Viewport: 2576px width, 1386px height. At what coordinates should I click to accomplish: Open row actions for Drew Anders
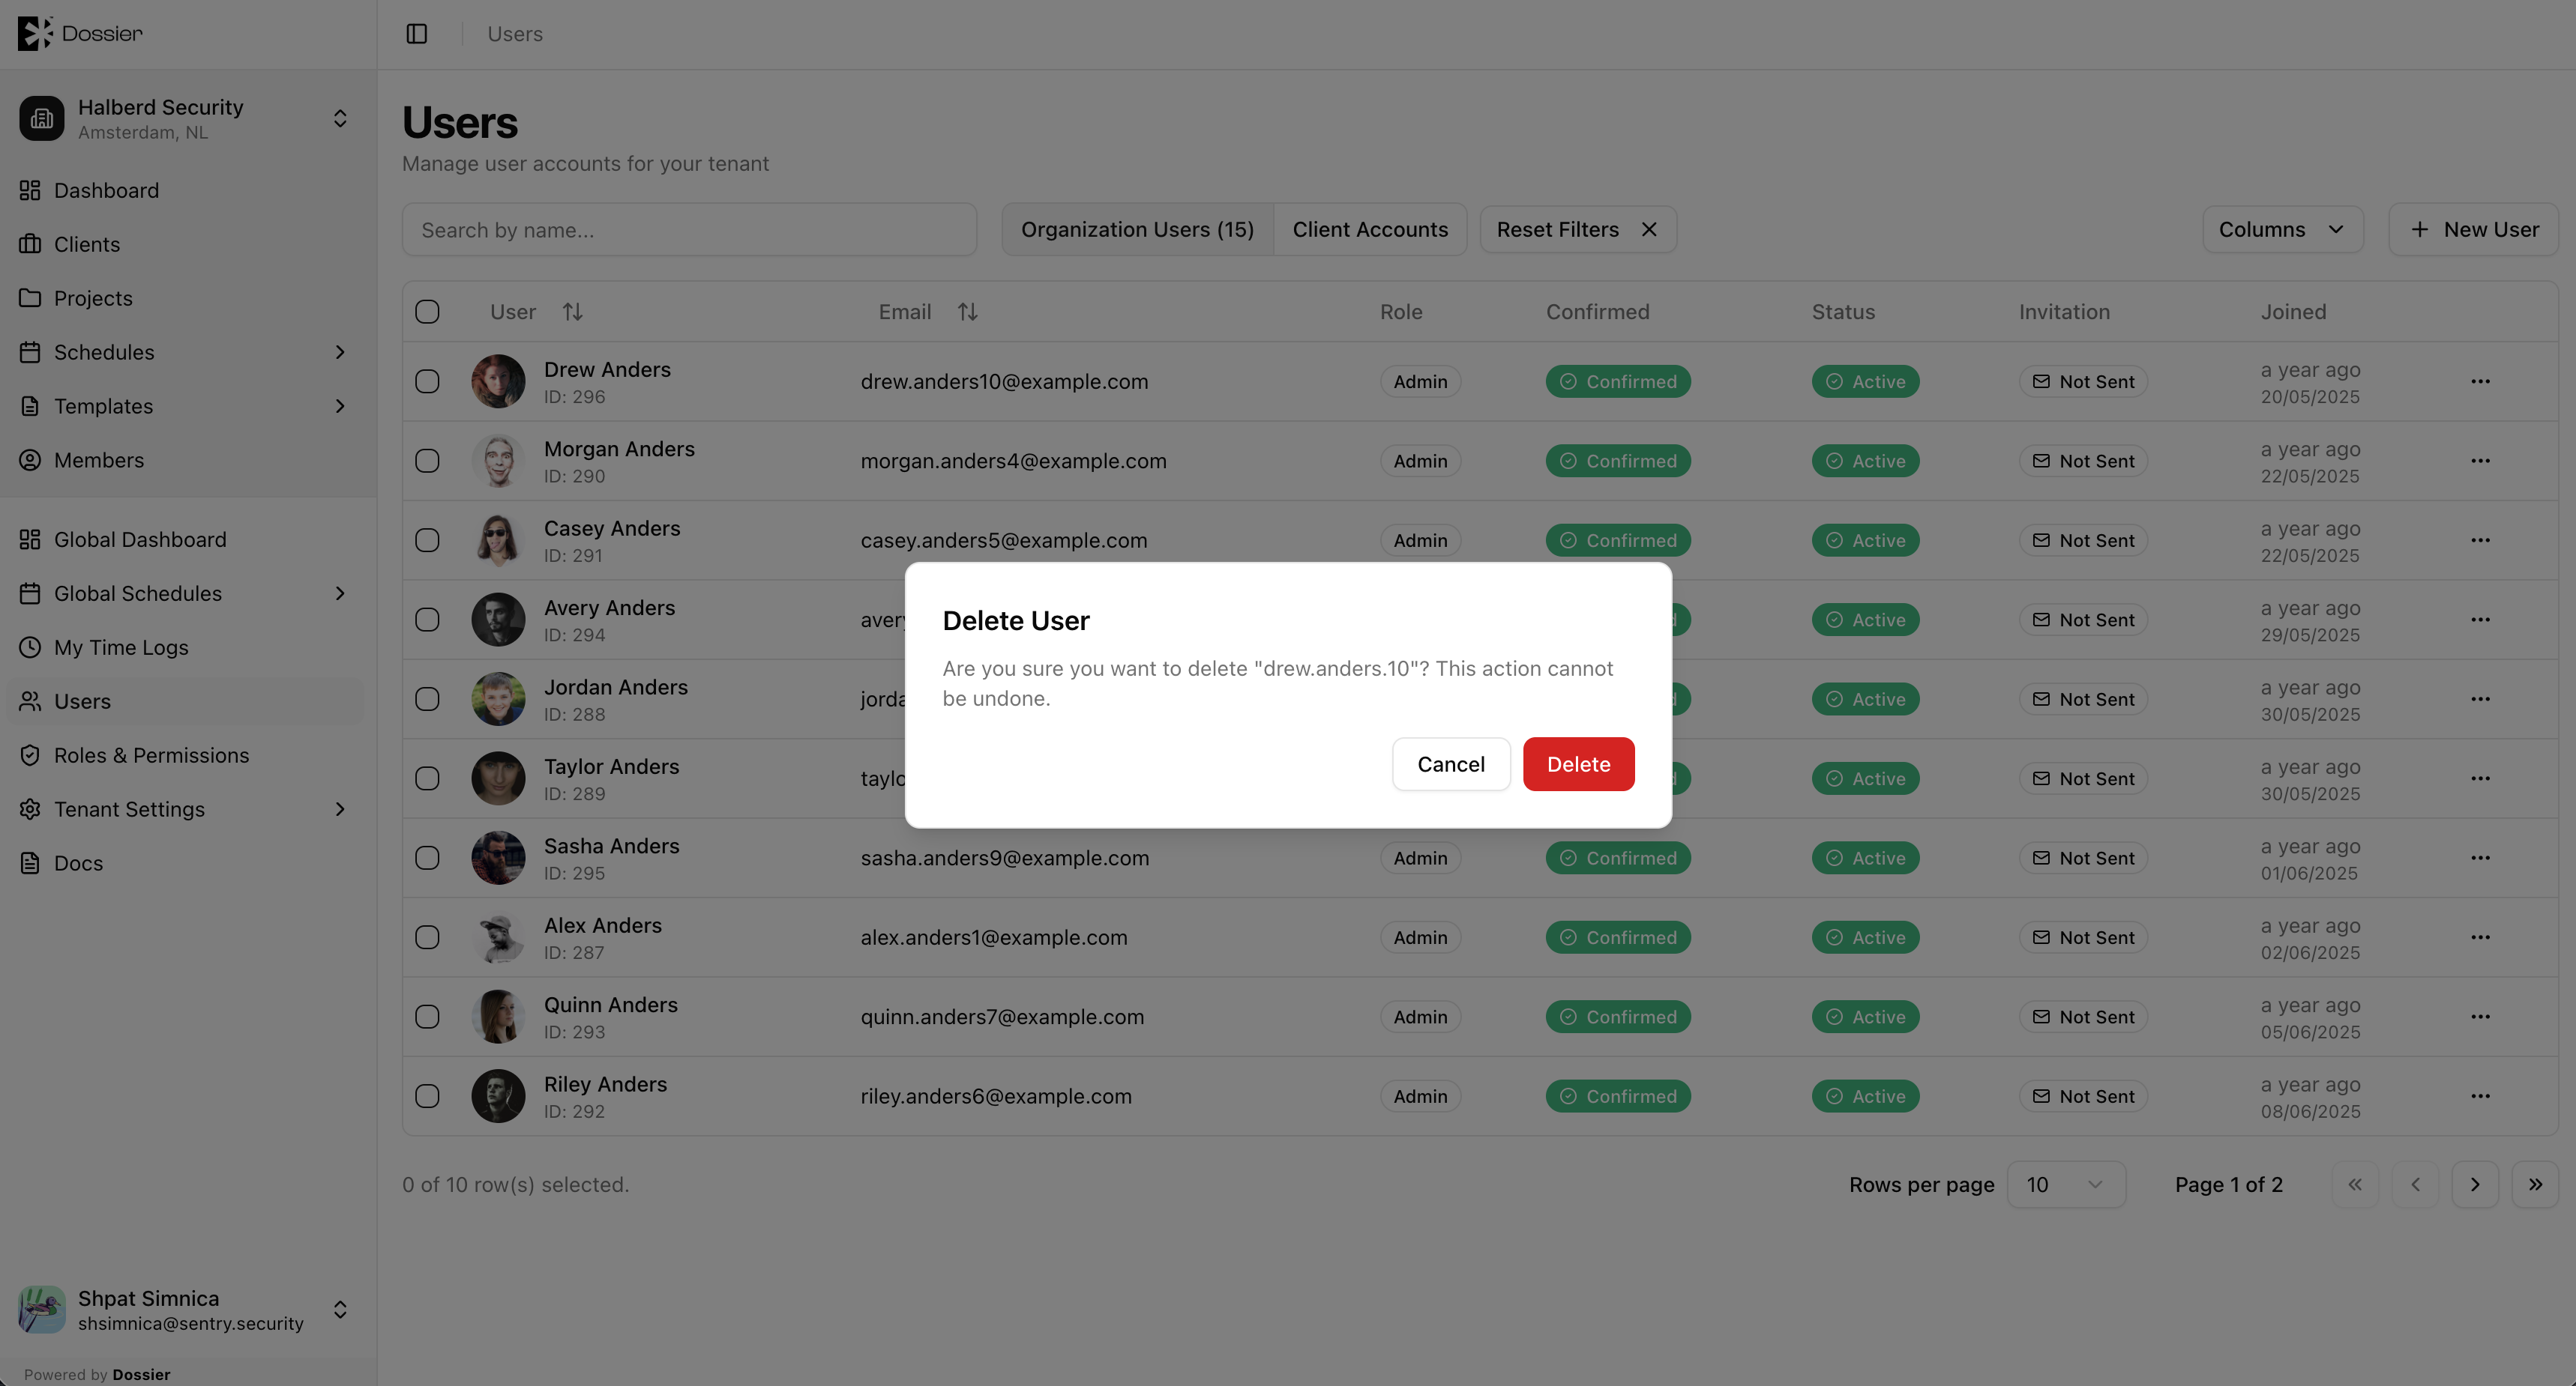tap(2480, 382)
